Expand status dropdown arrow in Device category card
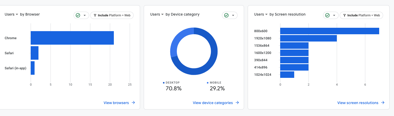 pyautogui.click(x=233, y=15)
